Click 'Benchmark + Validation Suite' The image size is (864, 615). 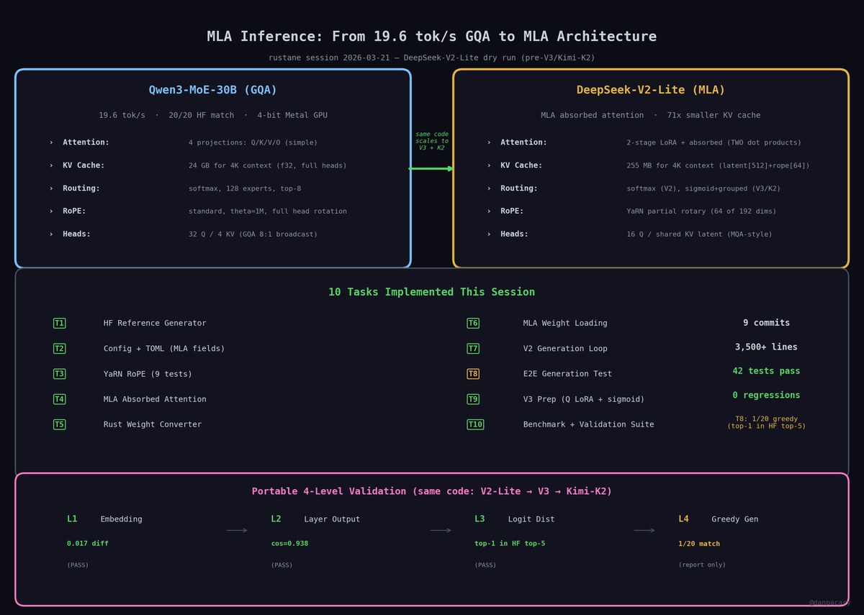589,424
